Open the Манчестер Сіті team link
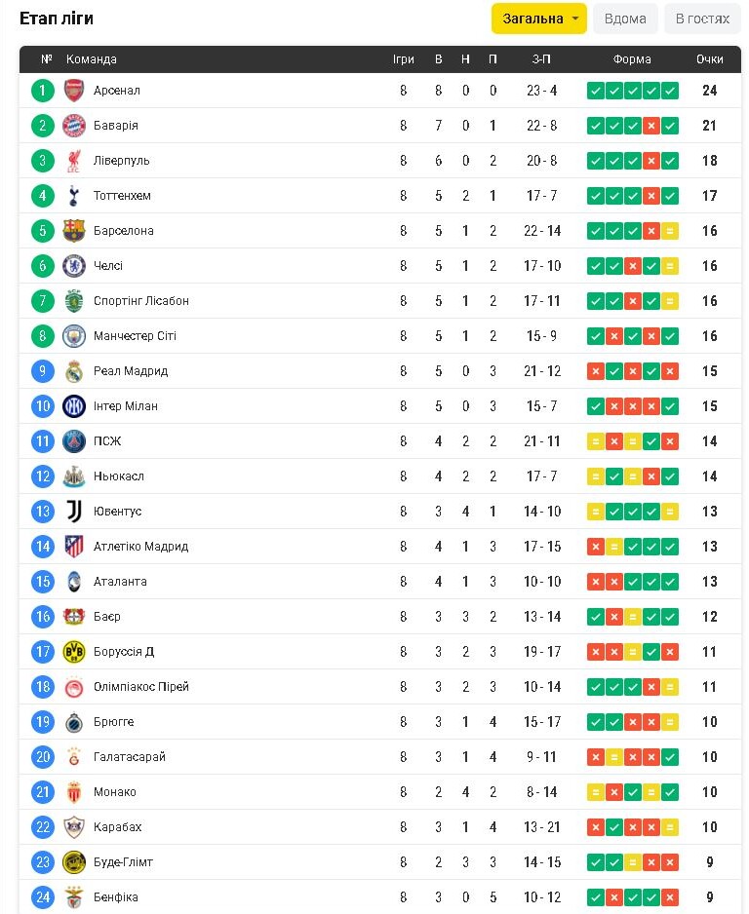Image resolution: width=749 pixels, height=914 pixels. (x=135, y=336)
